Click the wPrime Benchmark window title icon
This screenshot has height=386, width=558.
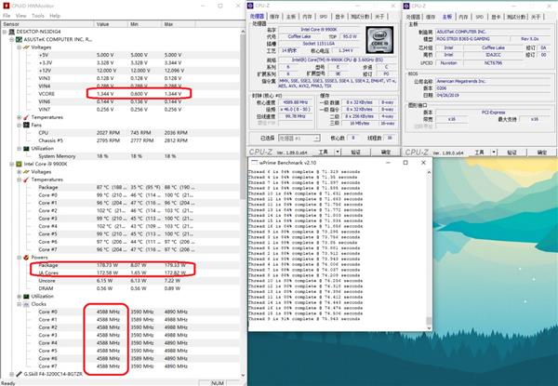point(255,163)
